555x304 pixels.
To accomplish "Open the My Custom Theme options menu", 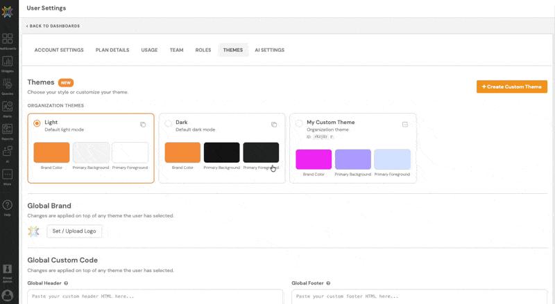I will coord(405,125).
